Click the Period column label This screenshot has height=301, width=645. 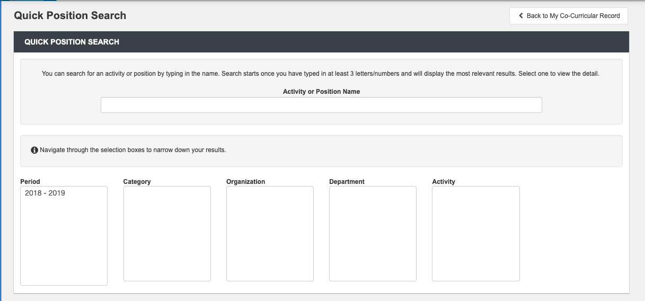[x=30, y=181]
